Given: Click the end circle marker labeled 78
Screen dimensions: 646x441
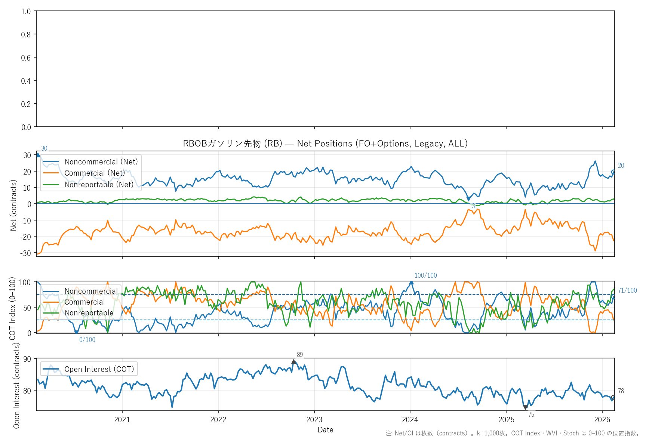Looking at the screenshot, I should (x=613, y=397).
